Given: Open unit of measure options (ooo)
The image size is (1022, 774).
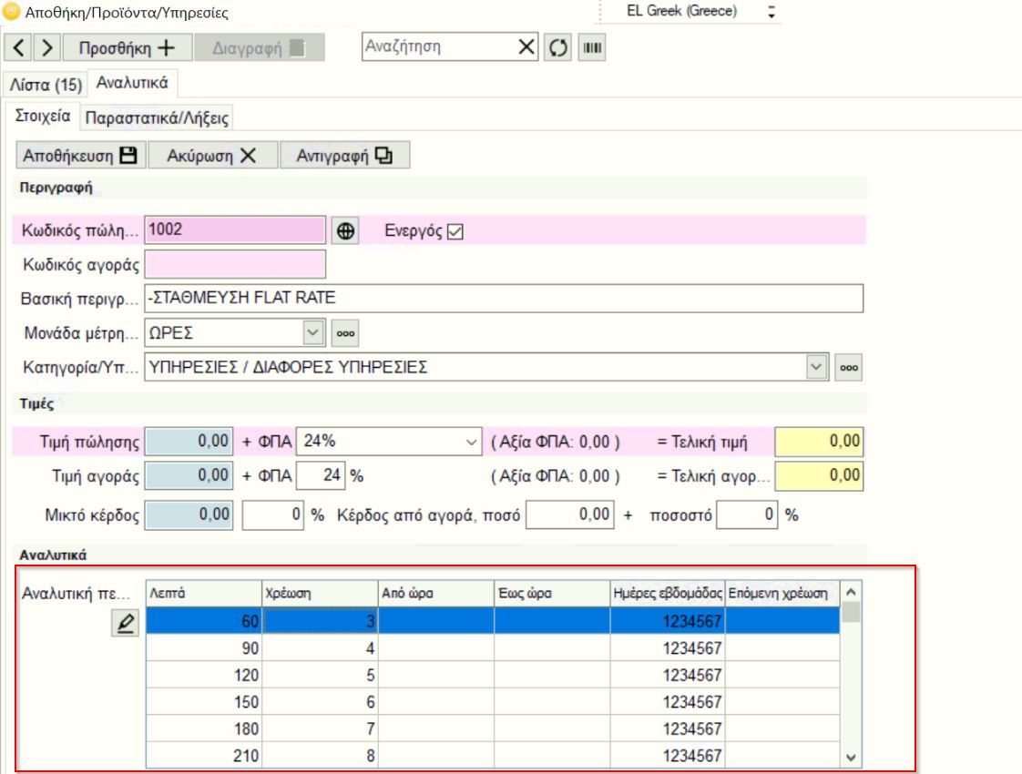Looking at the screenshot, I should pyautogui.click(x=345, y=333).
